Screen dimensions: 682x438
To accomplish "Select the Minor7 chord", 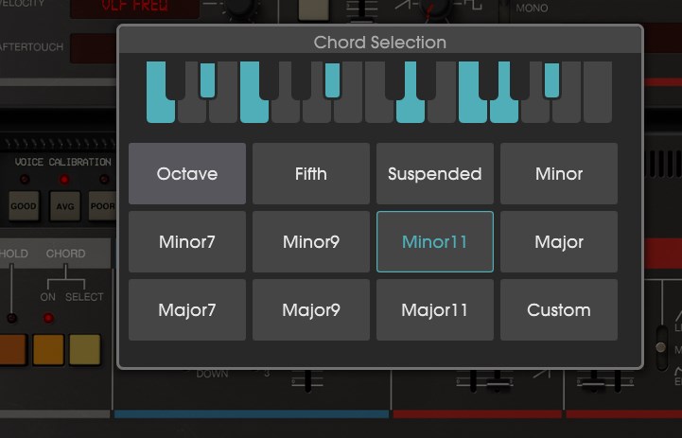I will [187, 242].
